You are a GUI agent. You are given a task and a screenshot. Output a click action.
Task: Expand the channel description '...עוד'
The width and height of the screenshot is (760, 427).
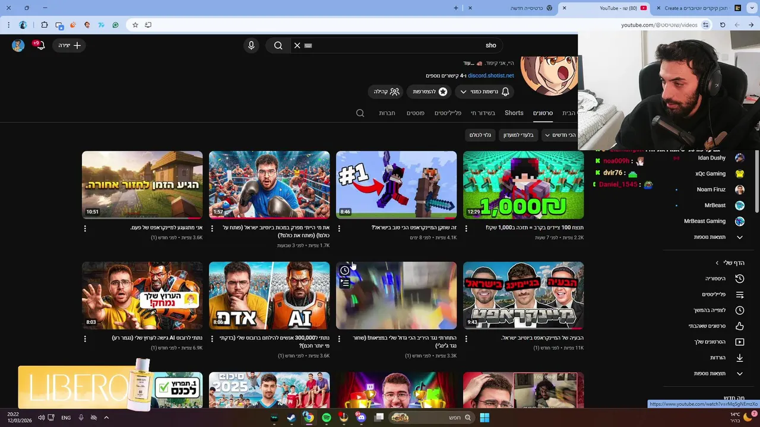[468, 63]
